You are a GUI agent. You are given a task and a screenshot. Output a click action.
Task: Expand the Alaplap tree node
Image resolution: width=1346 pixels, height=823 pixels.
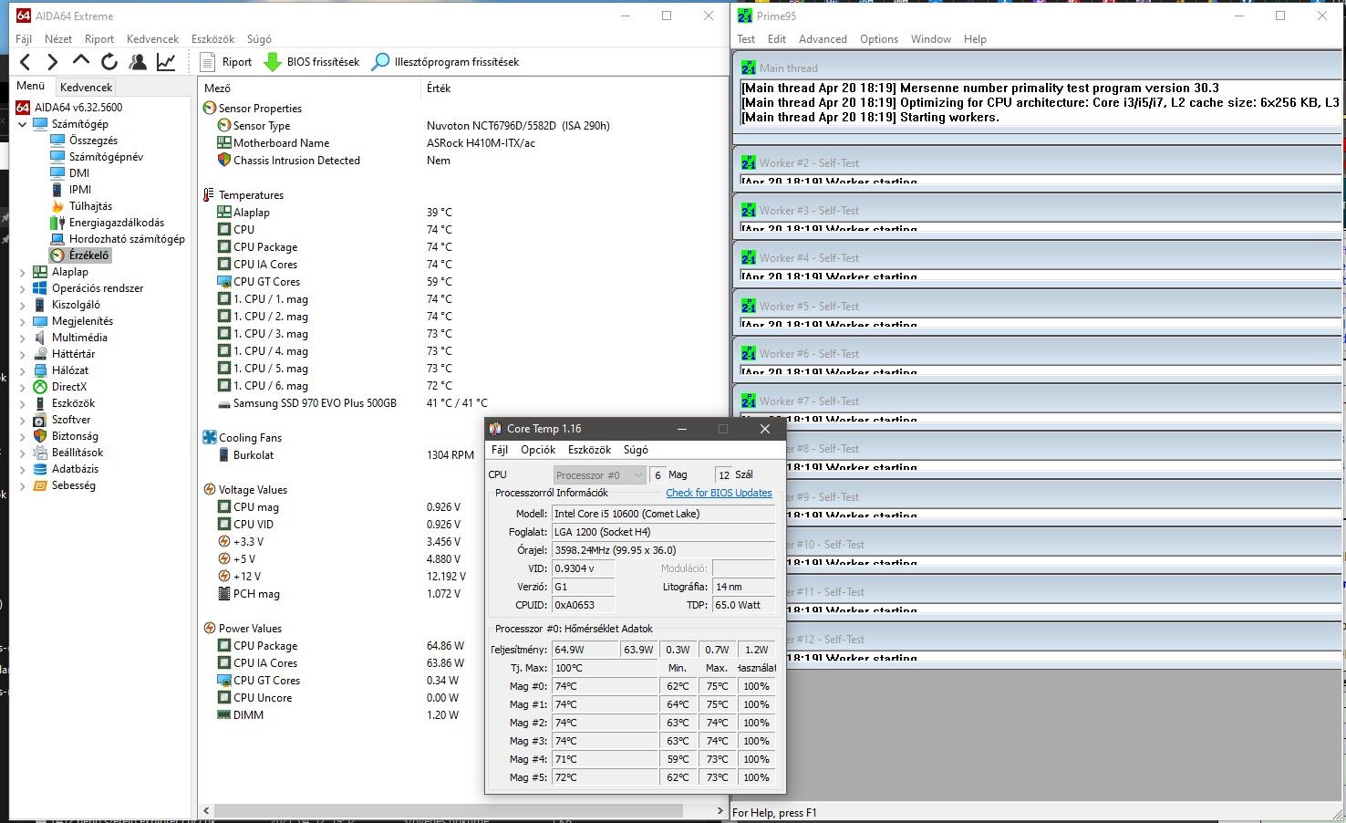click(x=23, y=272)
